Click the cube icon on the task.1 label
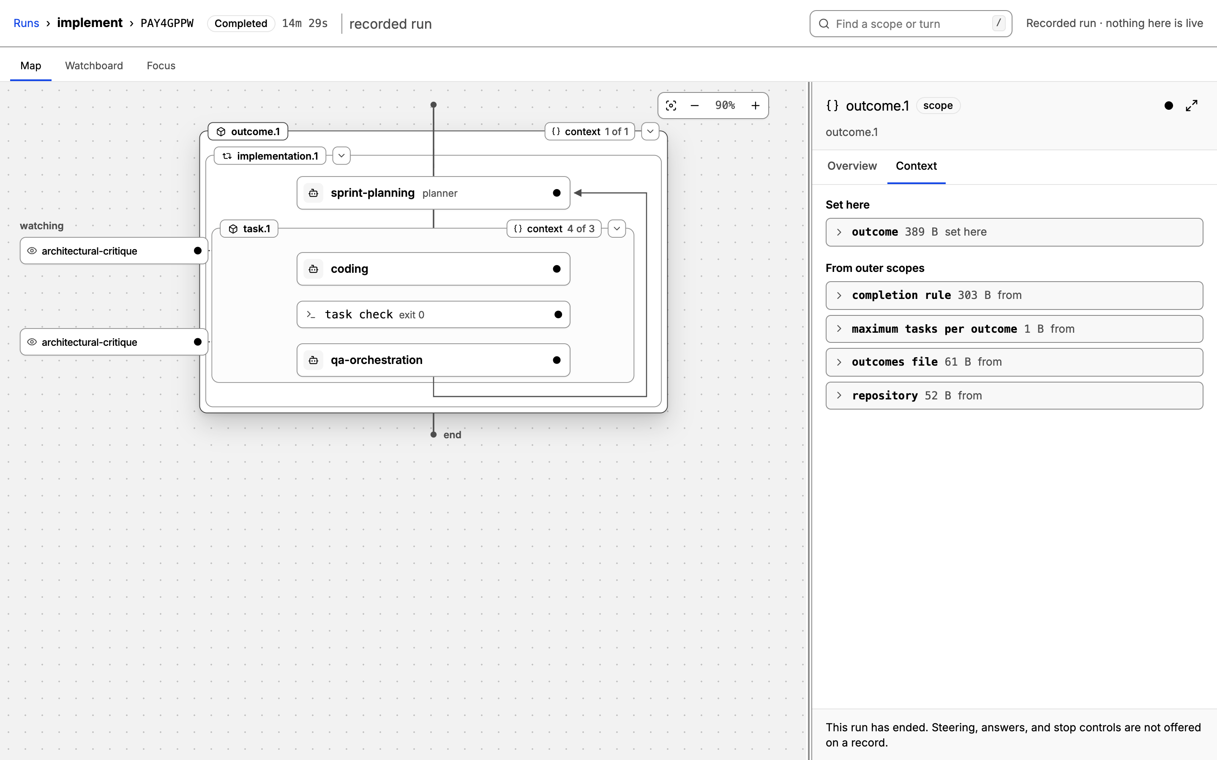This screenshot has height=760, width=1217. 233,229
